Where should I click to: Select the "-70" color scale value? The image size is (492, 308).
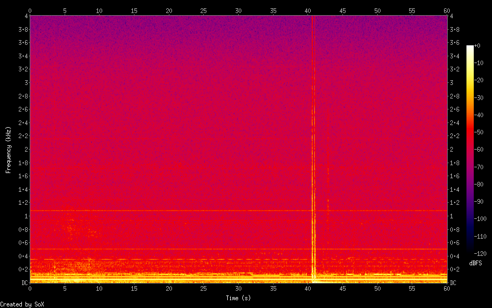(x=479, y=167)
